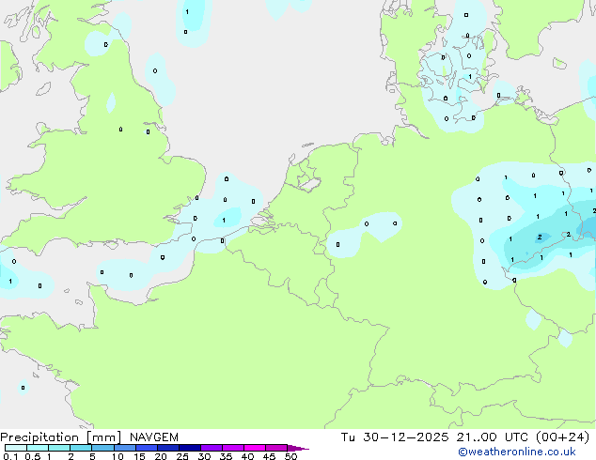This screenshot has height=460, width=596.
Task: Click the 45–50 mm legend swatch
Action: point(276,448)
